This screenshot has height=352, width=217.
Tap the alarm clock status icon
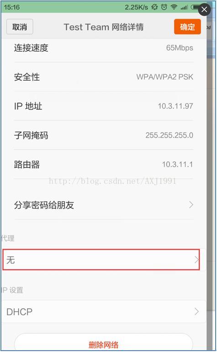tap(164, 7)
